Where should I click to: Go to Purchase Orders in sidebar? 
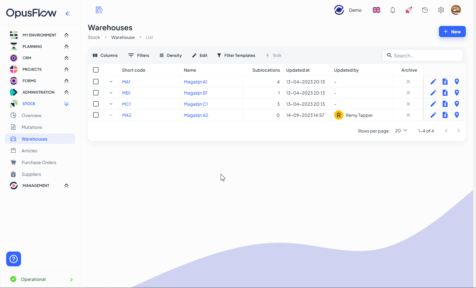(x=39, y=163)
